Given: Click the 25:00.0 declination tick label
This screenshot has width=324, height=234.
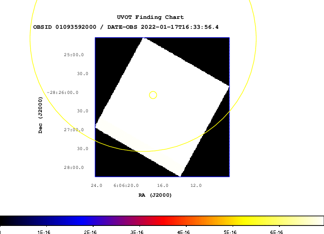Looking at the screenshot, I should click(74, 55).
